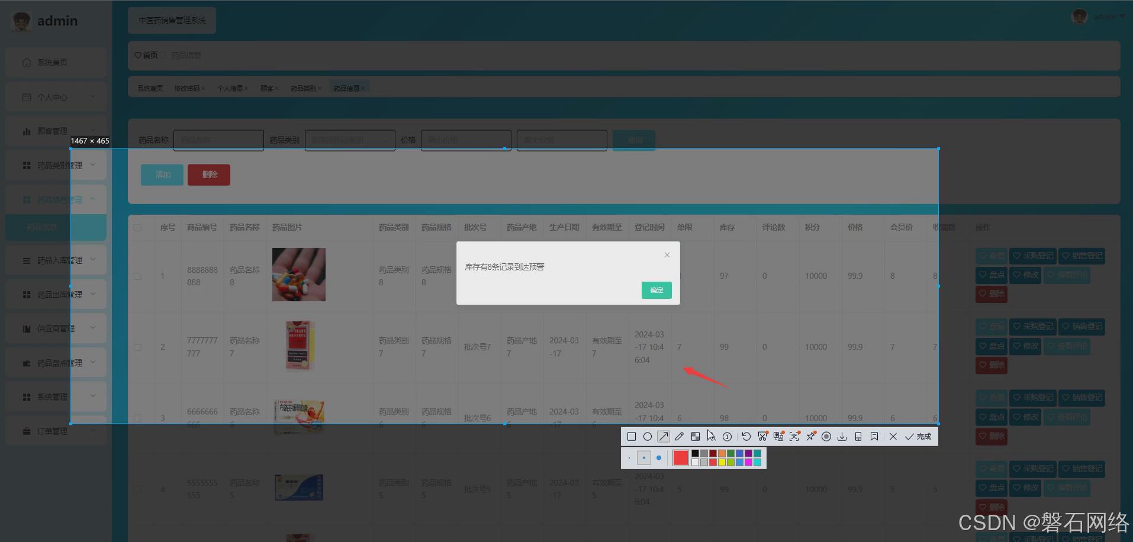Open 系统首页 in the sidebar

[x=56, y=62]
